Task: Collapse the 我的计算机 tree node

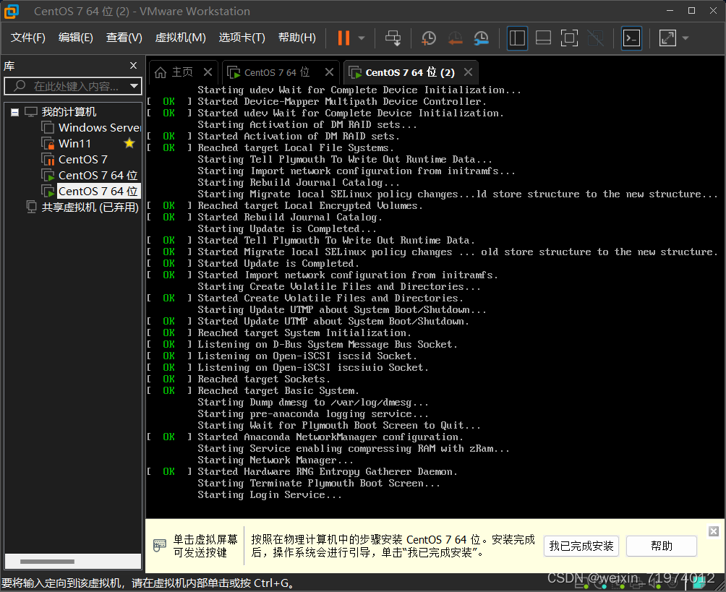Action: click(x=14, y=112)
